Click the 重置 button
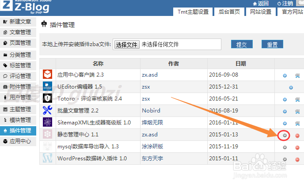 (272, 44)
